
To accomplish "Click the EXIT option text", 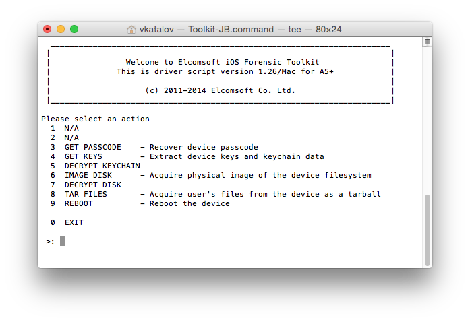I will coord(74,222).
